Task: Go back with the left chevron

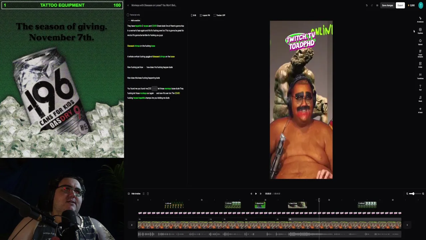Action: point(128,5)
